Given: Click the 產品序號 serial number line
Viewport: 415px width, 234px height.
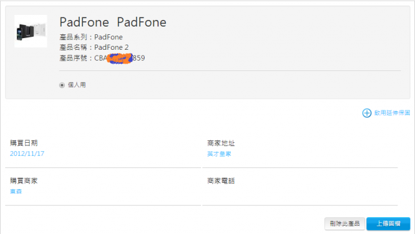Looking at the screenshot, I should click(x=102, y=58).
